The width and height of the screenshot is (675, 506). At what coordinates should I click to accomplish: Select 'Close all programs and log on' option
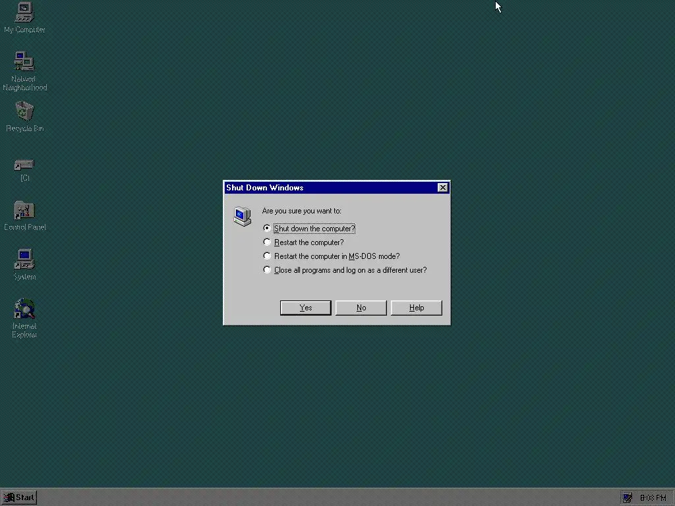coord(345,269)
